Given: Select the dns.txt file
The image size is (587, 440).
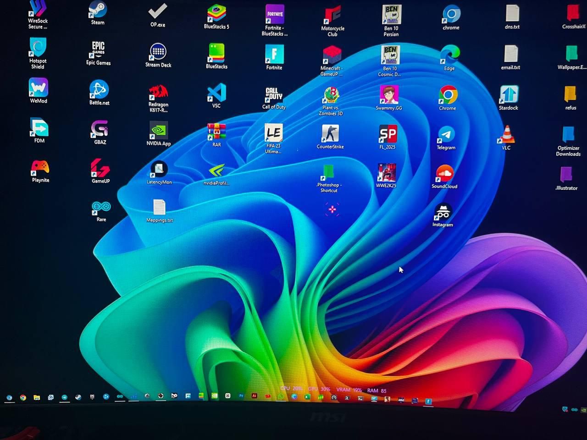Looking at the screenshot, I should pyautogui.click(x=512, y=17).
